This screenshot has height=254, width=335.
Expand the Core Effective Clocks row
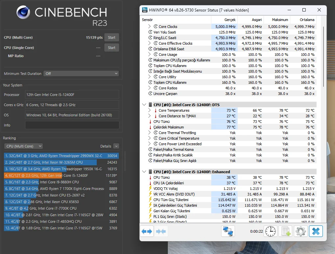click(x=149, y=43)
